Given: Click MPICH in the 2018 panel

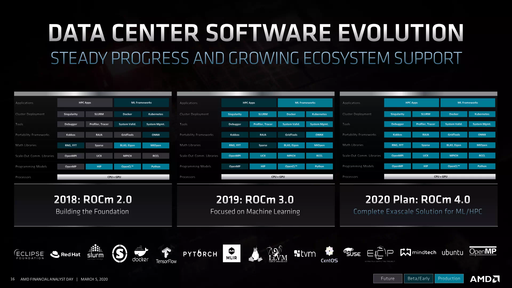Looking at the screenshot, I should 127,156.
